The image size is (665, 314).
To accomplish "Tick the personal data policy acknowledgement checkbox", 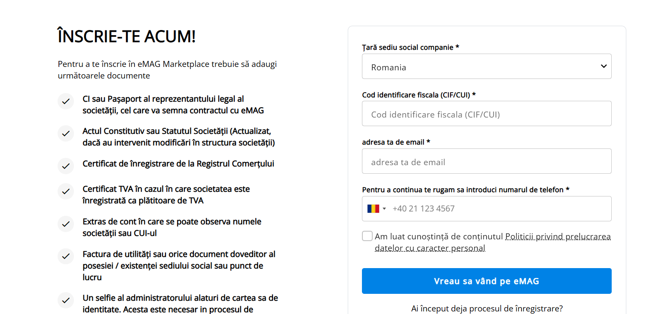I will pos(367,236).
